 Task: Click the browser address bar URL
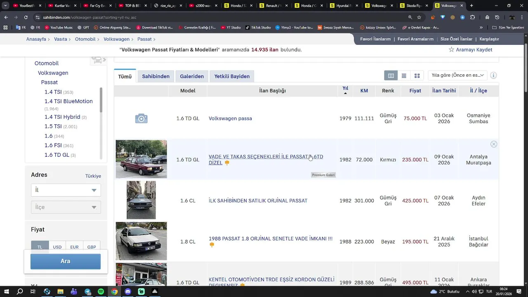pos(89,17)
